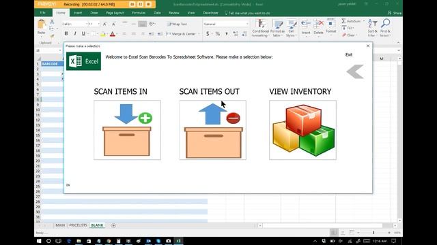Click the Cortana search circle on taskbar
Viewport: 437px width, 245px height.
tap(48, 241)
